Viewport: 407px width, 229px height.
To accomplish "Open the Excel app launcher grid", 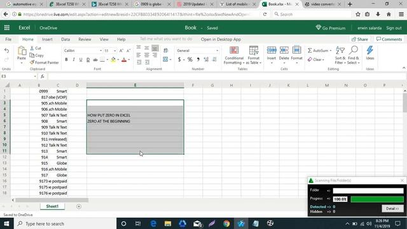I will [7, 27].
